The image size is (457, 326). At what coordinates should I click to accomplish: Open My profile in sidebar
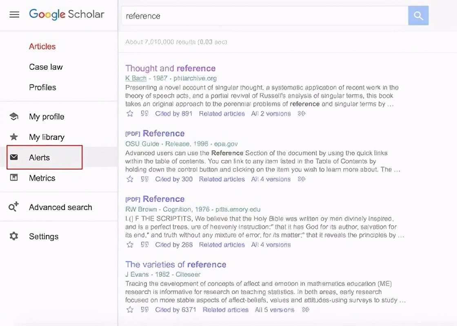point(47,117)
